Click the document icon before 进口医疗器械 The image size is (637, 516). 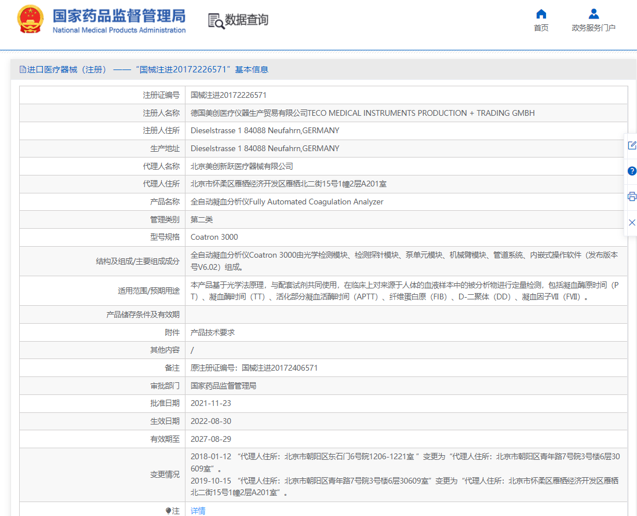point(23,69)
